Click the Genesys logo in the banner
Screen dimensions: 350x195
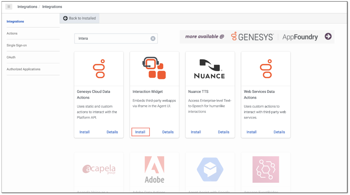pos(252,37)
